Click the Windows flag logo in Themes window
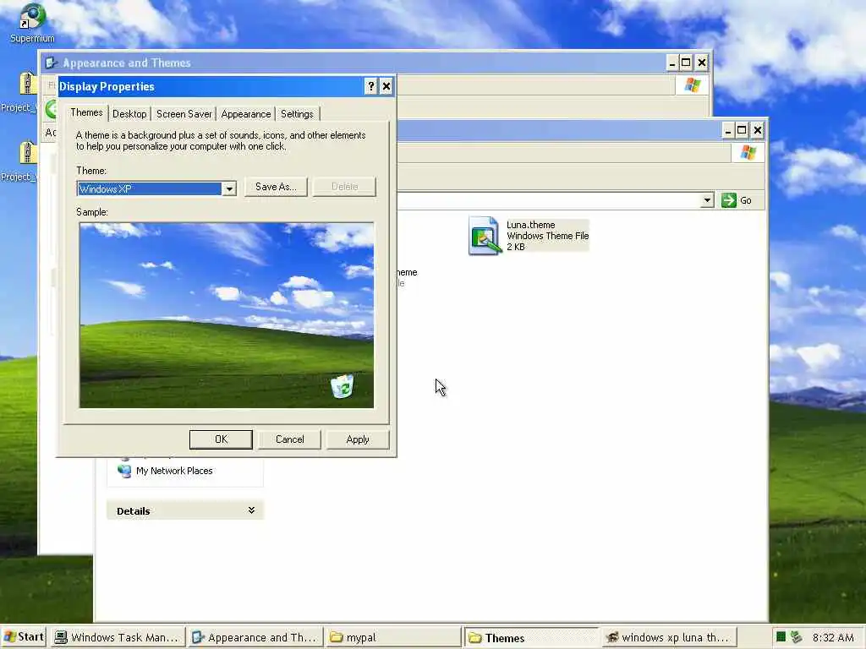This screenshot has height=649, width=866. coord(748,152)
